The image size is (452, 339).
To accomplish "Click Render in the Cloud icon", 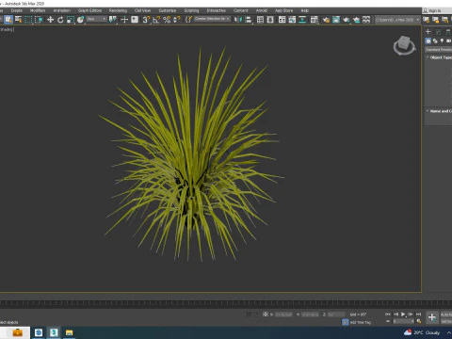I will coord(356,20).
